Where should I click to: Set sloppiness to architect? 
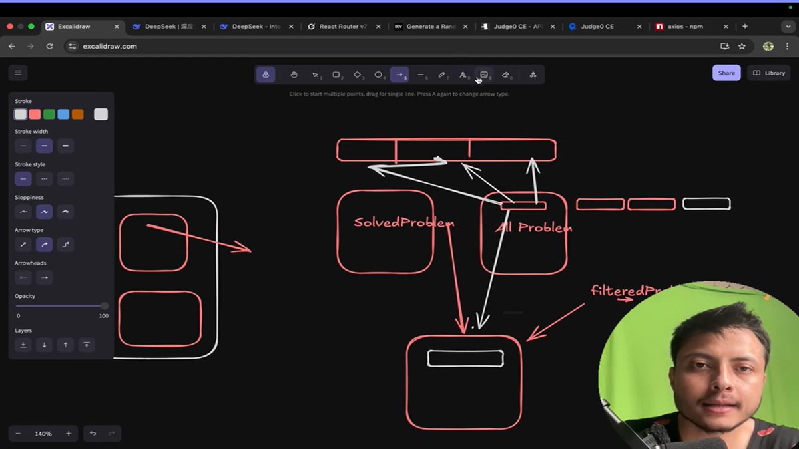pyautogui.click(x=23, y=212)
